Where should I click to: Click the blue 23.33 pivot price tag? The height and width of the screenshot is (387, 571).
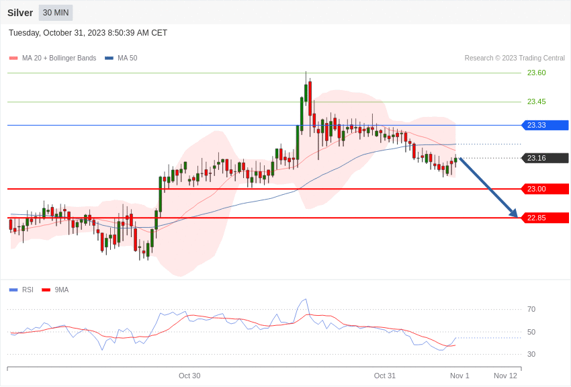click(545, 125)
